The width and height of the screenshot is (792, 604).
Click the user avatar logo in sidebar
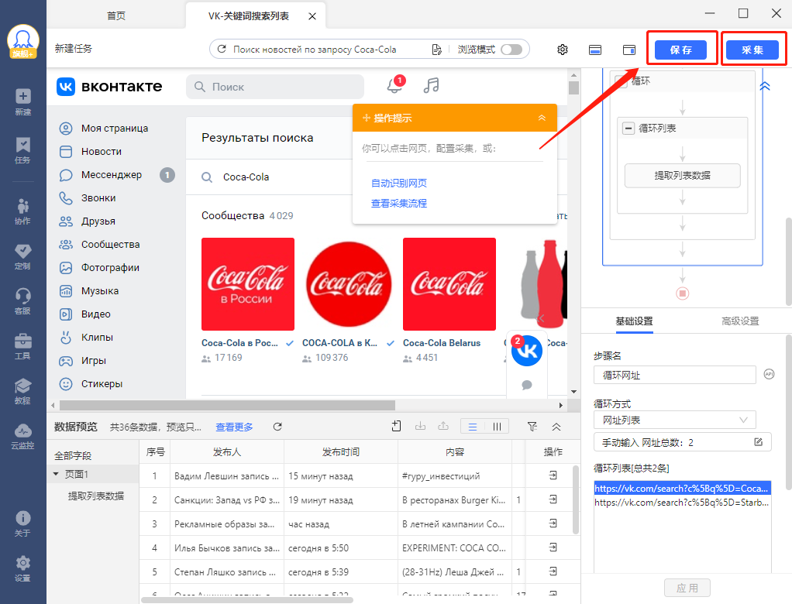coord(22,41)
